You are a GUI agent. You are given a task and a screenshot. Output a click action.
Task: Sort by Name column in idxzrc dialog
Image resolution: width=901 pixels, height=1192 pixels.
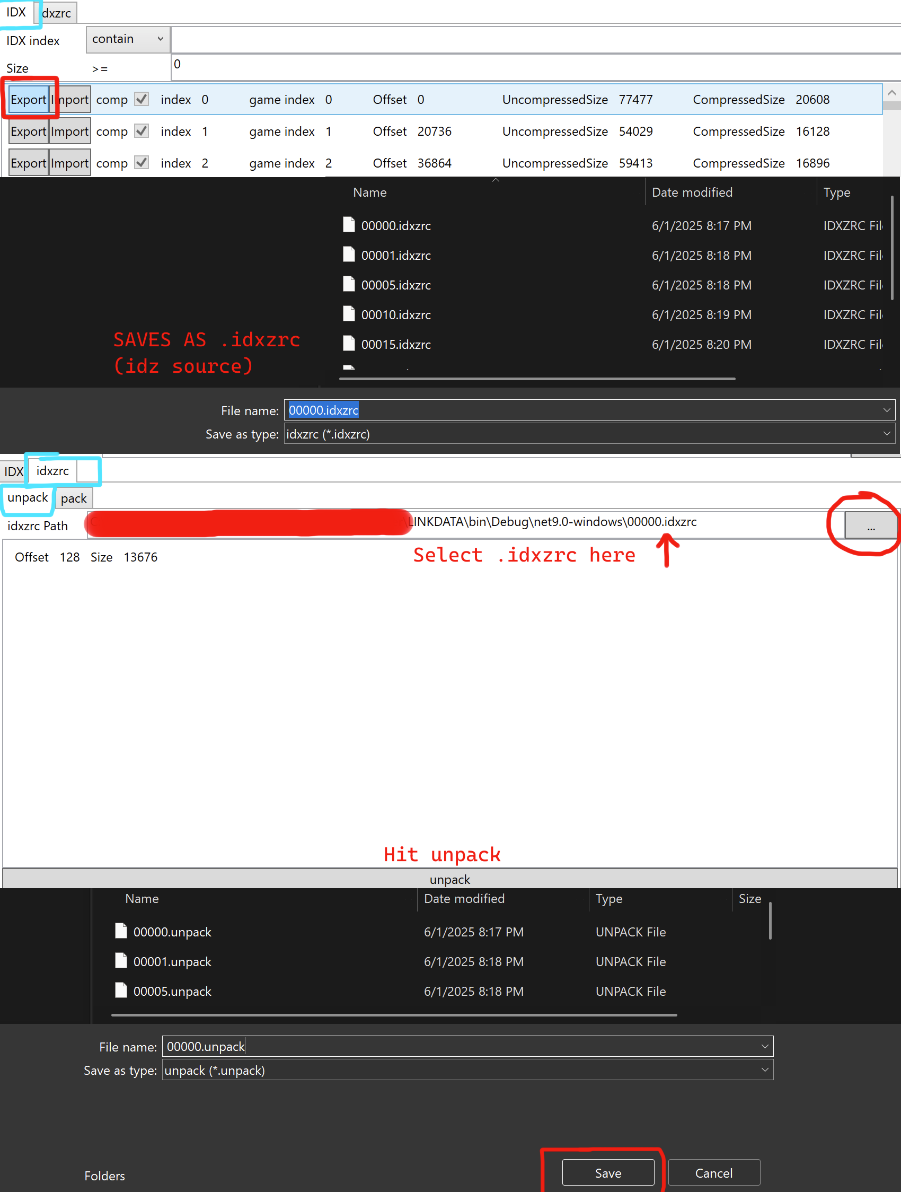(370, 192)
